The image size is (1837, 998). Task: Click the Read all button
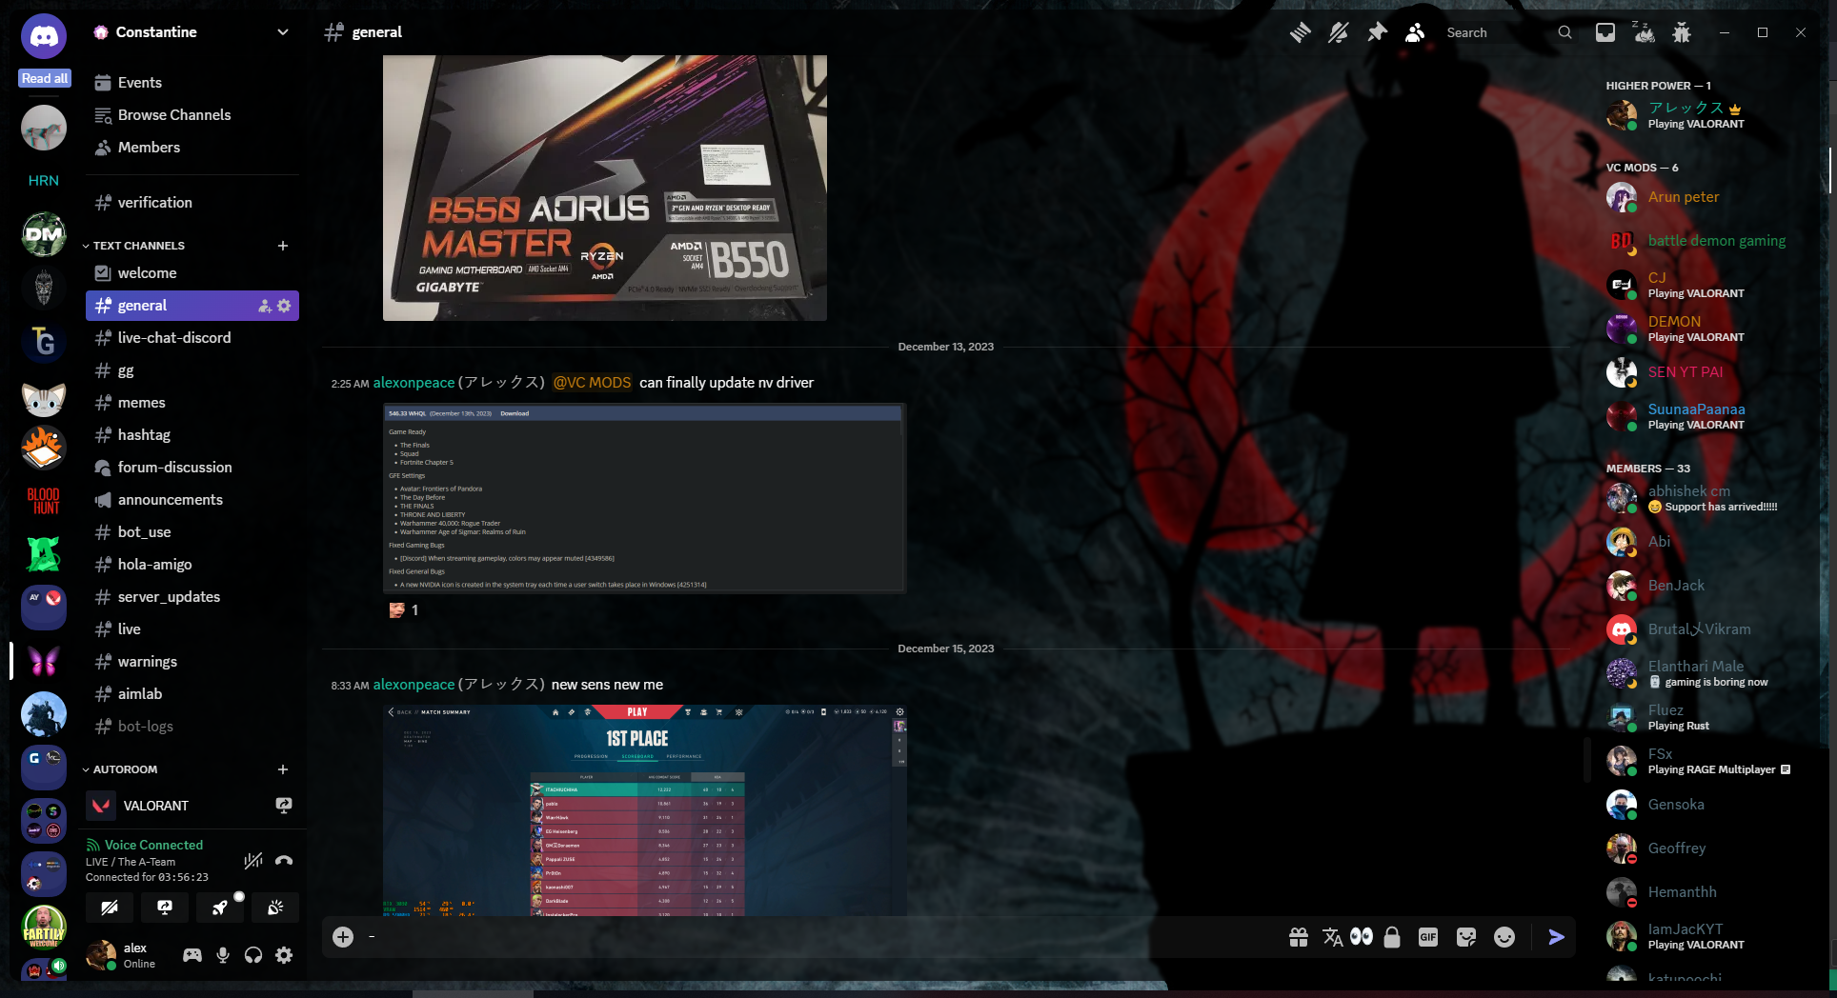pyautogui.click(x=45, y=78)
